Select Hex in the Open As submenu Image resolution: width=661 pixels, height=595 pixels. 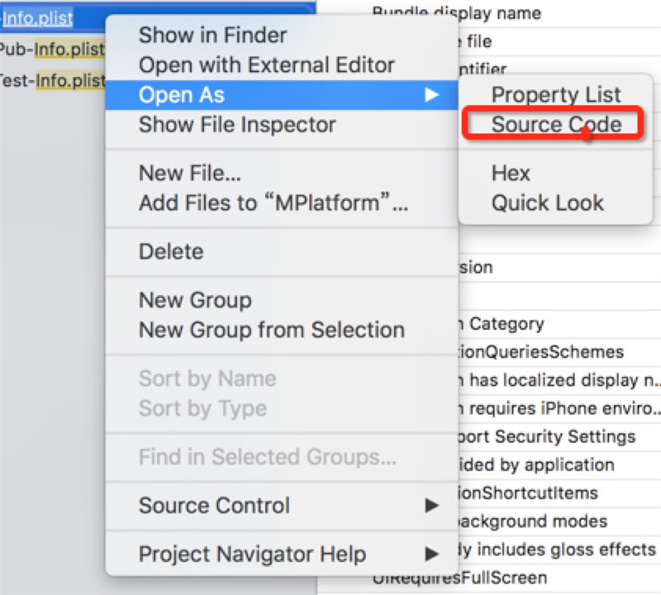pyautogui.click(x=511, y=174)
